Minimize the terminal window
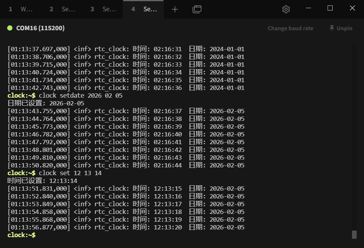This screenshot has width=364, height=248. tap(308, 8)
